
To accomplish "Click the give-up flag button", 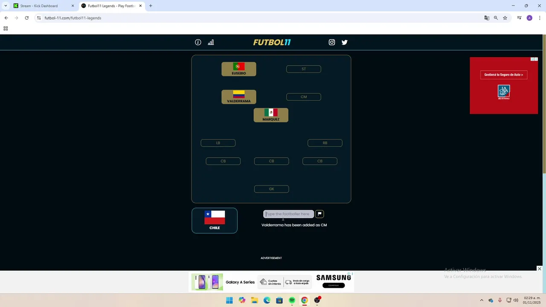I will click(x=319, y=214).
